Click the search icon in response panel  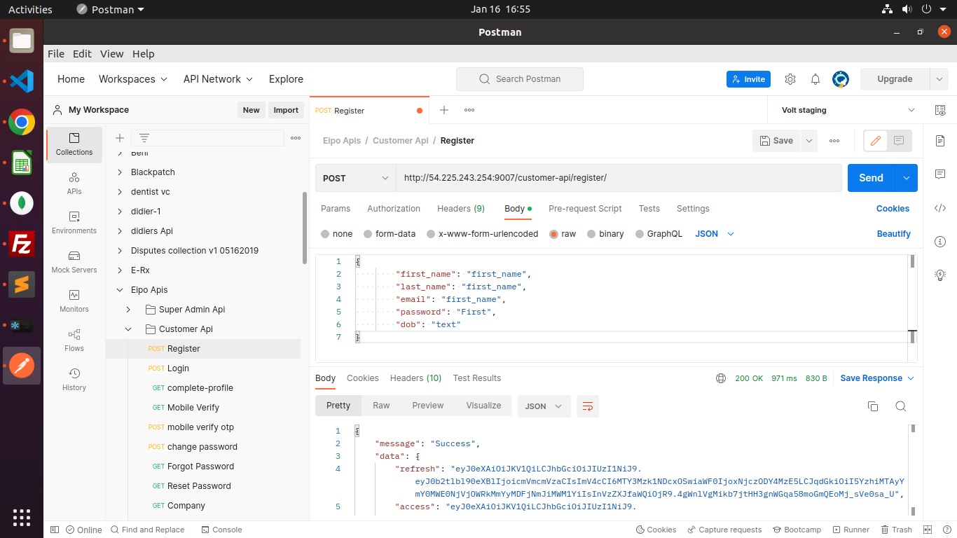pyautogui.click(x=901, y=406)
